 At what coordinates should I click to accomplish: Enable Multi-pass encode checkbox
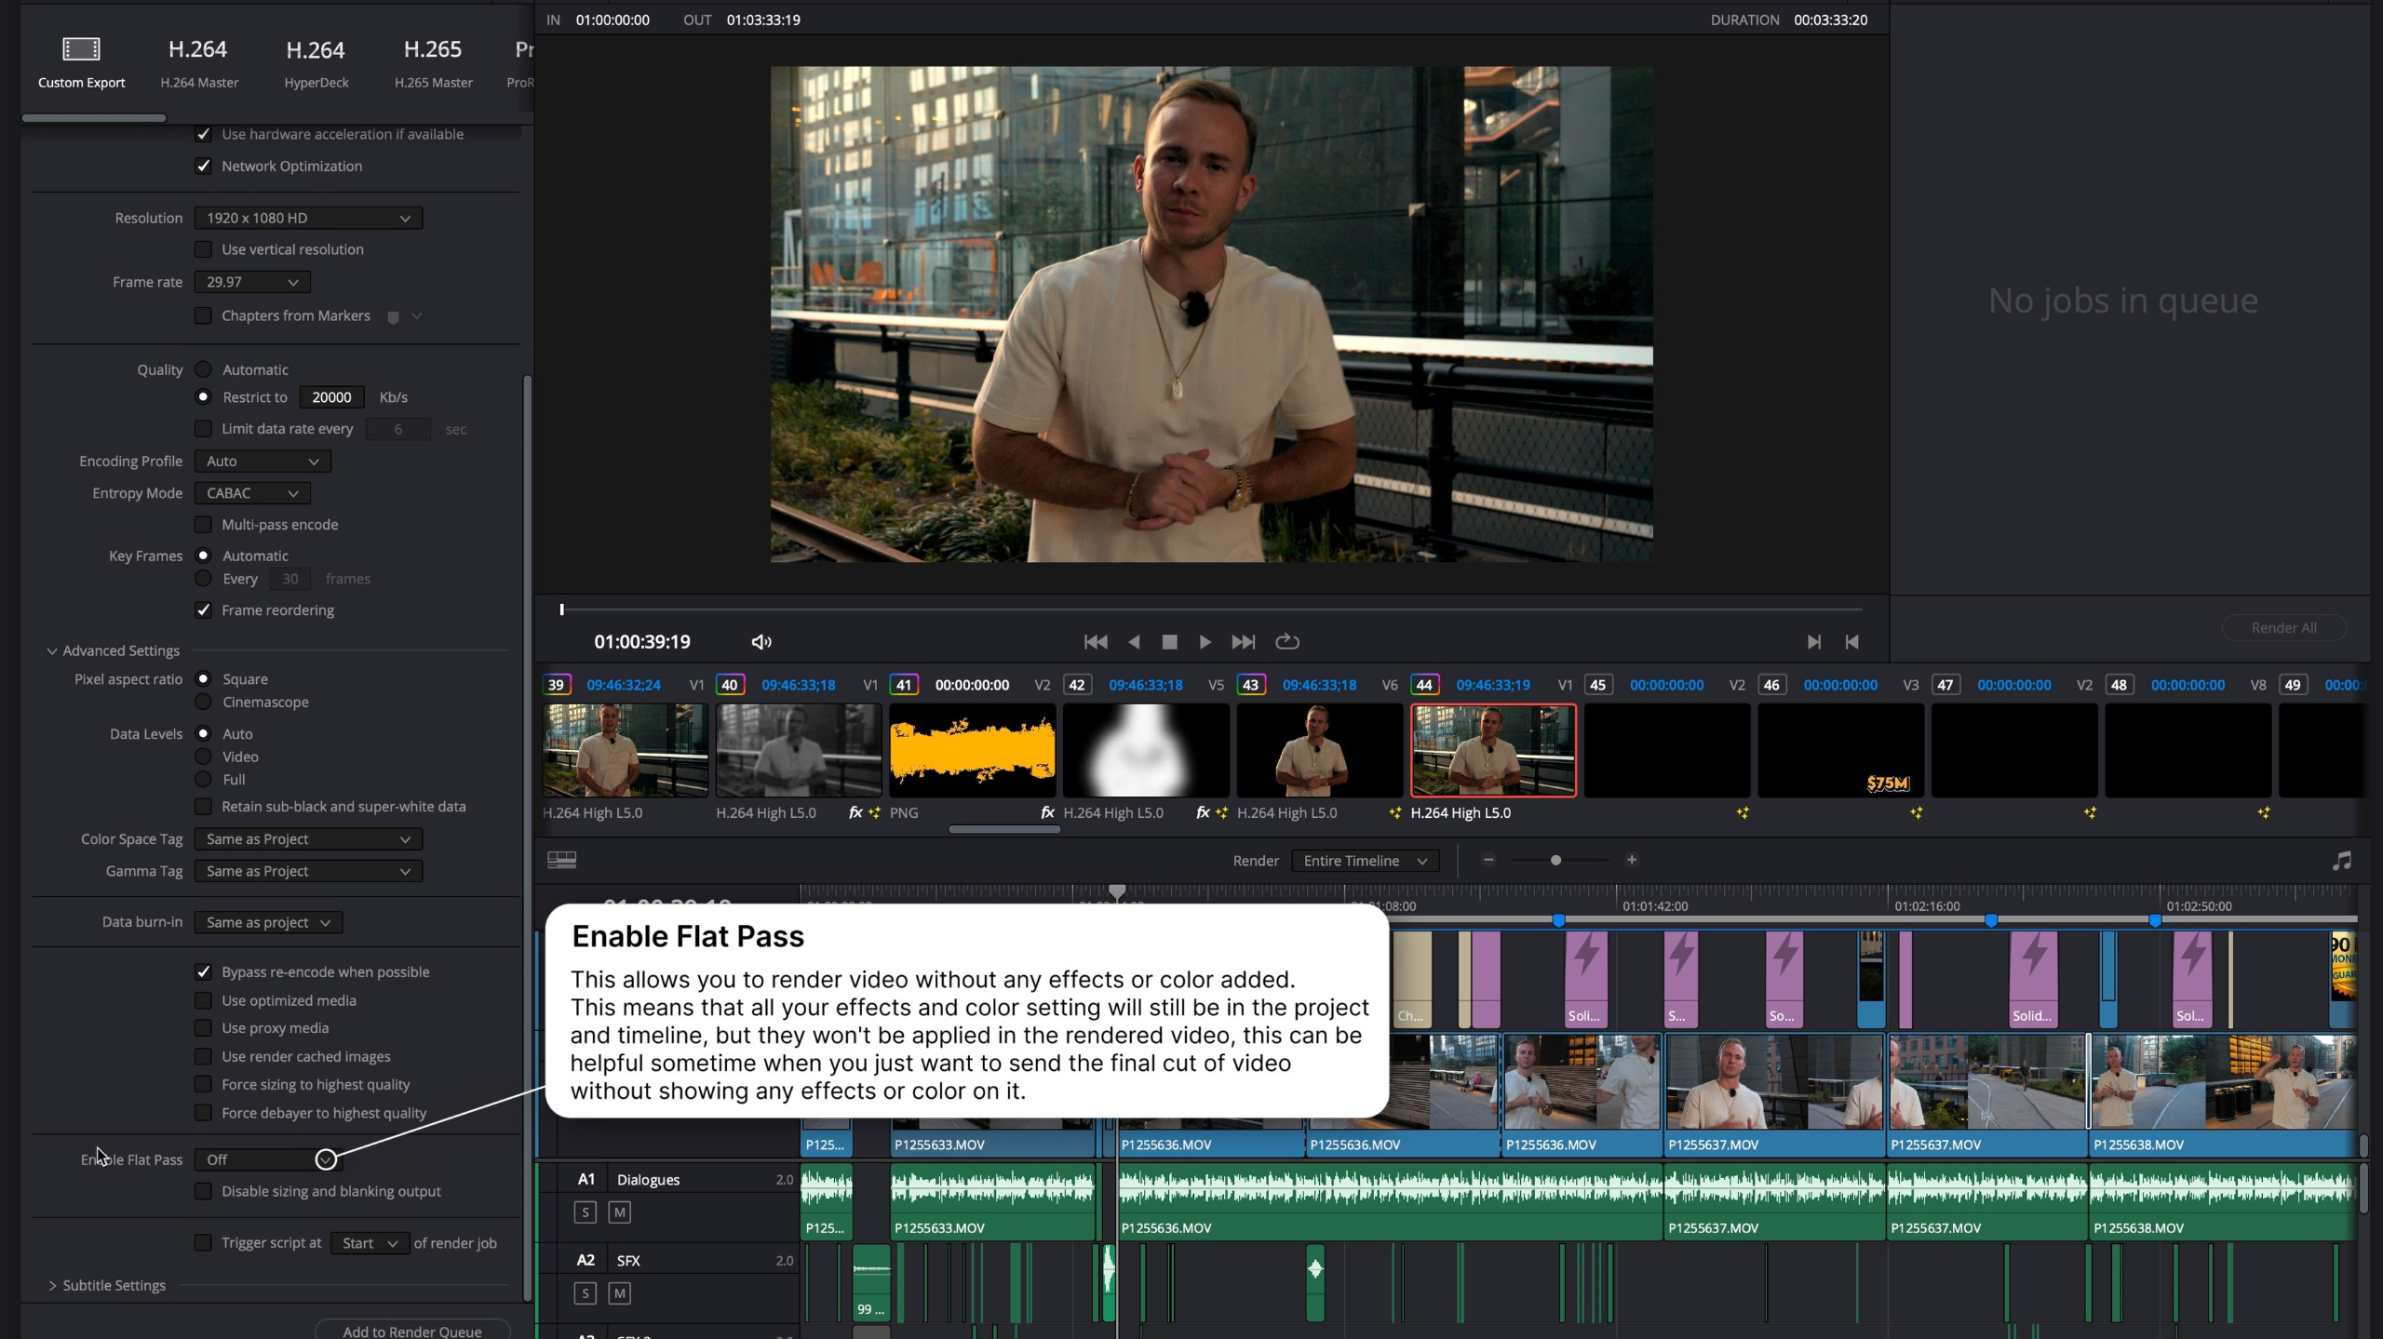tap(203, 525)
